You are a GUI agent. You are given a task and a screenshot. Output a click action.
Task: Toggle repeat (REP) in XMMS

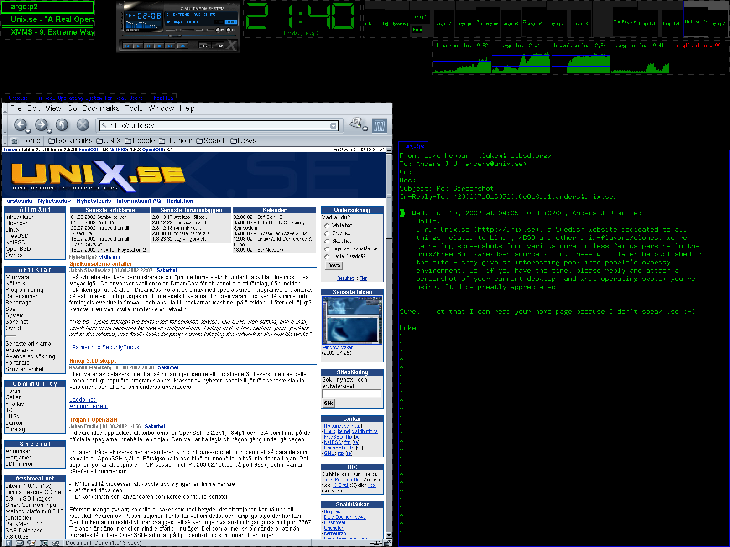[x=218, y=45]
